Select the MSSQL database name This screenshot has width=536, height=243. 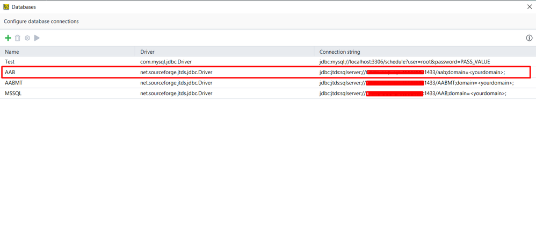pos(13,93)
